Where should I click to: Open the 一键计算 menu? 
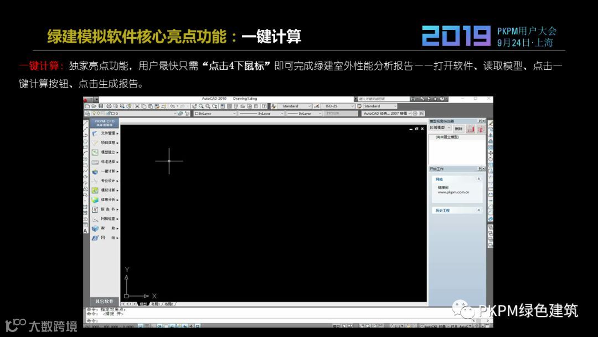click(x=105, y=171)
